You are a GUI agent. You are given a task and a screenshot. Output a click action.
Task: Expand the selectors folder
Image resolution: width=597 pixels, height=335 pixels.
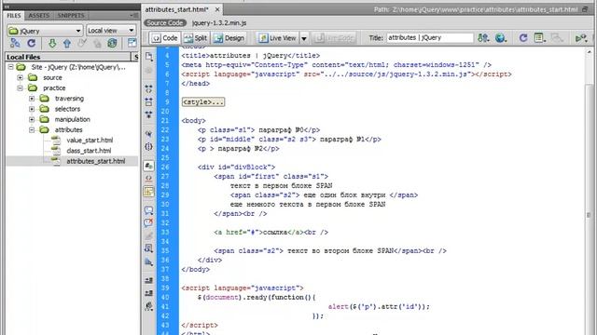32,109
